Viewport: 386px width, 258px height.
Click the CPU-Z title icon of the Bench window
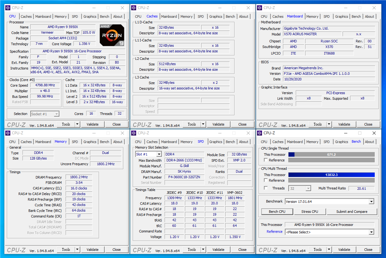(x=260, y=133)
